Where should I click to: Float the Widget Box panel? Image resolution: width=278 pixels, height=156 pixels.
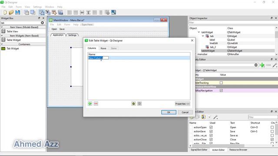coord(39,18)
